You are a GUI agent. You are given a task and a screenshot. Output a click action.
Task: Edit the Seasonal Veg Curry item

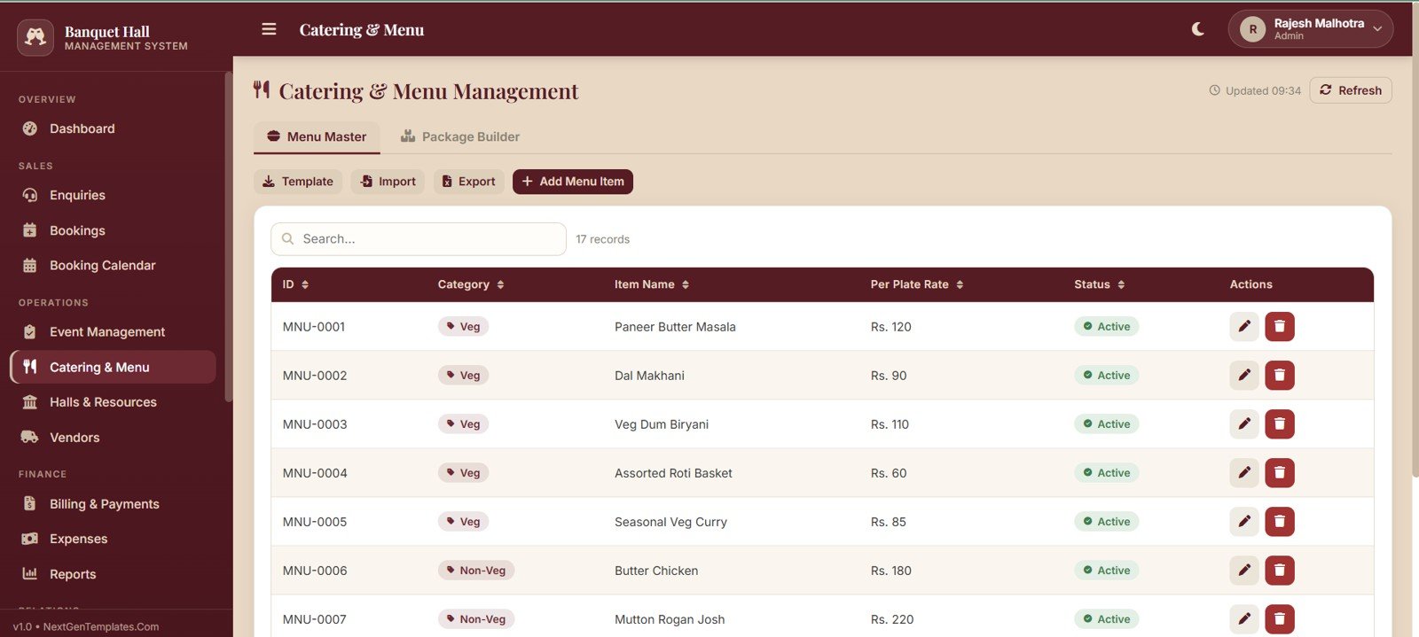[1244, 522]
